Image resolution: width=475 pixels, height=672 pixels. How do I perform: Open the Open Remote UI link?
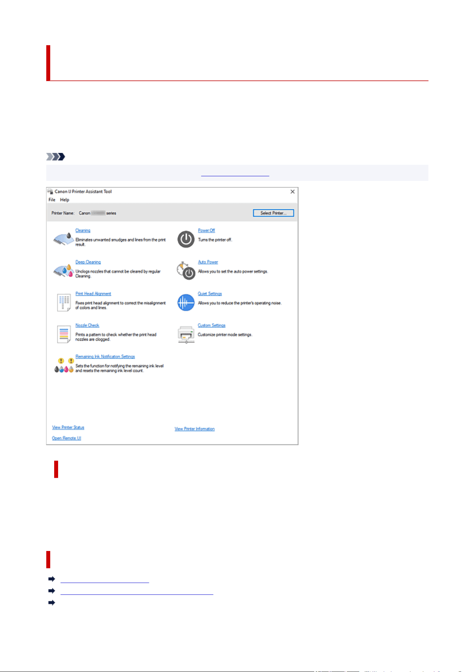coord(66,438)
